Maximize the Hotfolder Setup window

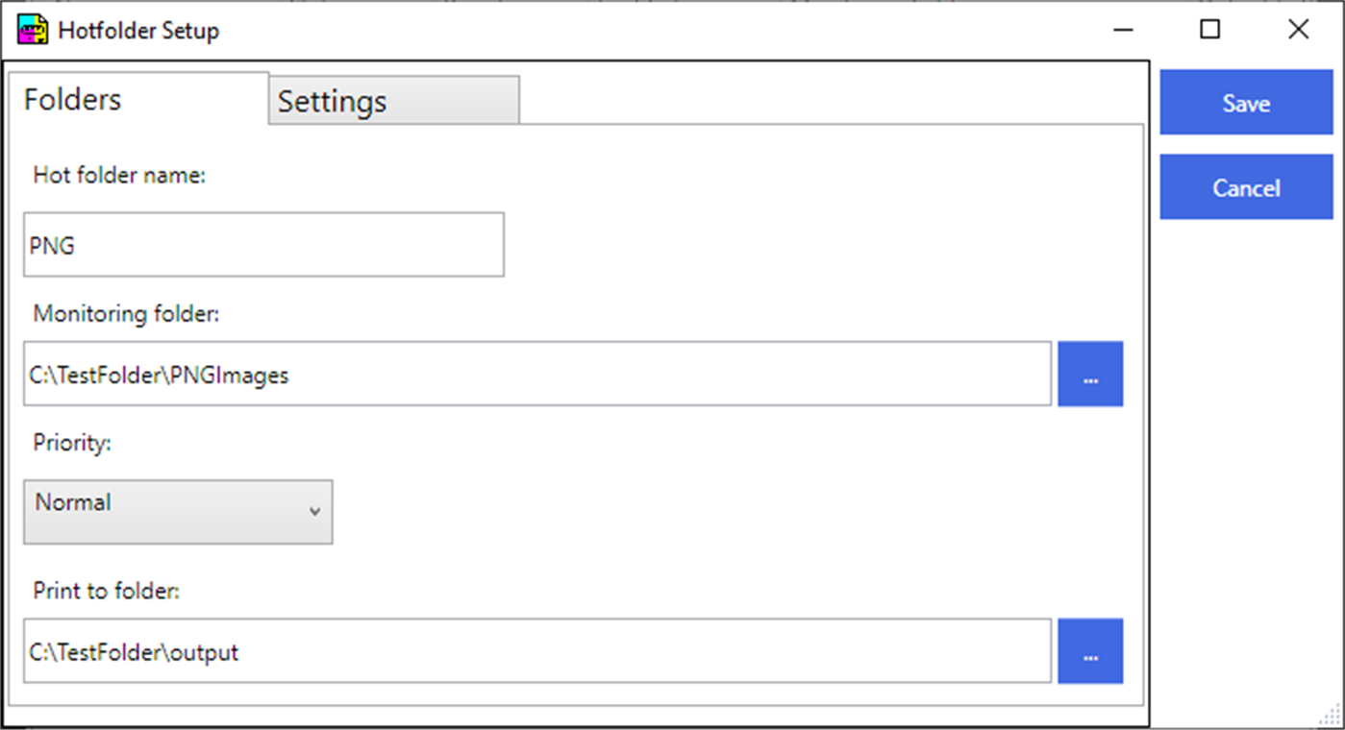[1209, 30]
